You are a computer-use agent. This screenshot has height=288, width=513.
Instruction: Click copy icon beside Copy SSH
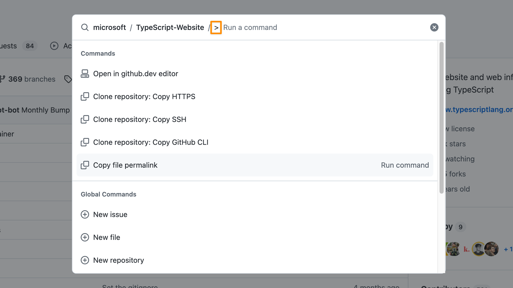click(85, 119)
